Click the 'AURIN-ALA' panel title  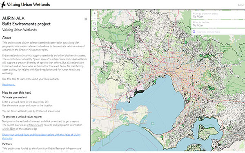[13, 18]
